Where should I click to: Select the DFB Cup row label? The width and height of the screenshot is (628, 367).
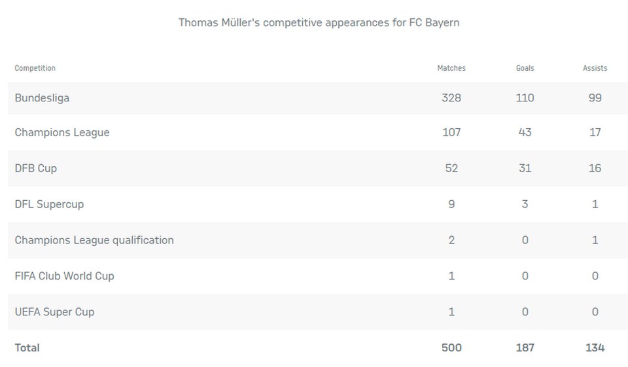pyautogui.click(x=36, y=168)
